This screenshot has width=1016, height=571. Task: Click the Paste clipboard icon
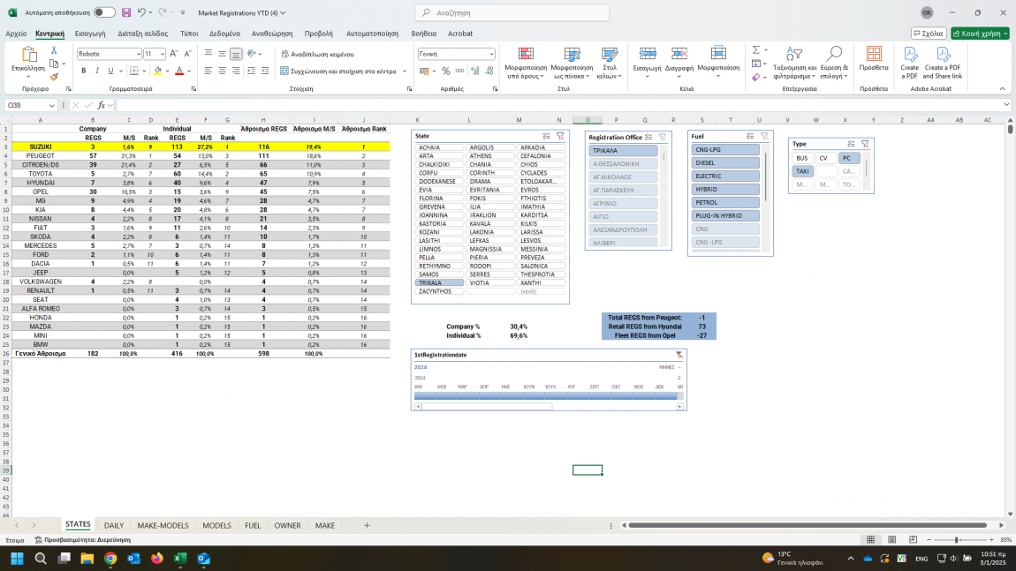(x=28, y=55)
